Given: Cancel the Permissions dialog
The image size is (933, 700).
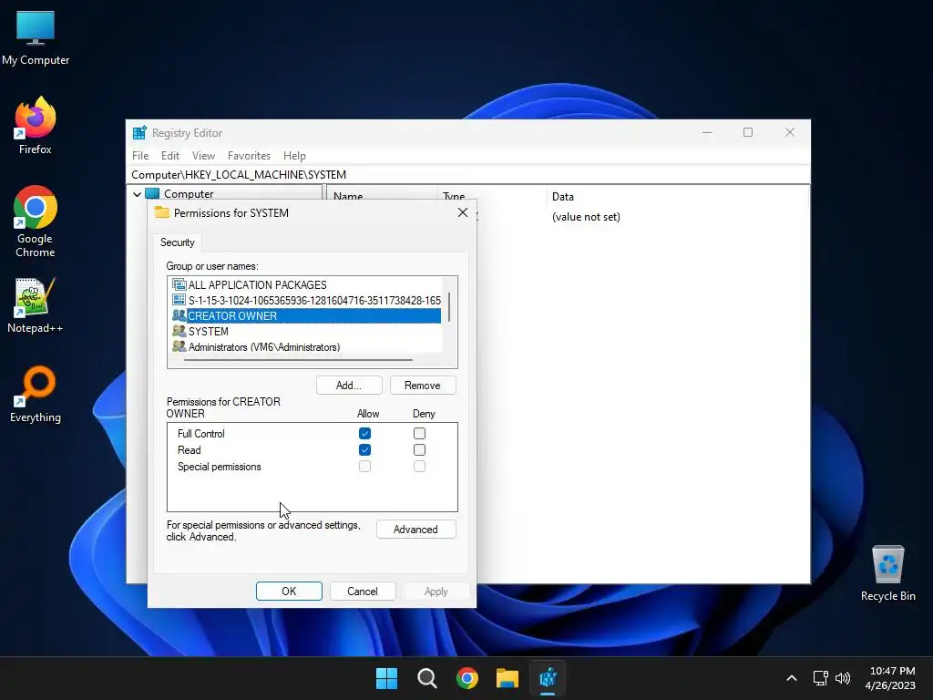Looking at the screenshot, I should (x=363, y=591).
